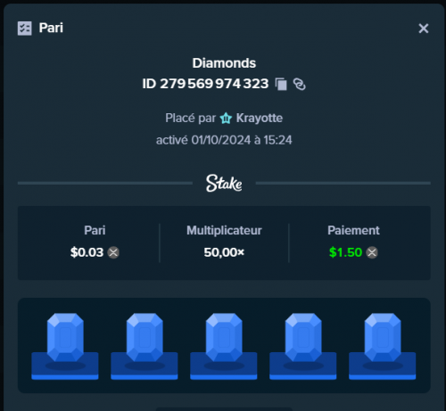Click the currency icon next to $1.50
This screenshot has width=446, height=411.
372,252
